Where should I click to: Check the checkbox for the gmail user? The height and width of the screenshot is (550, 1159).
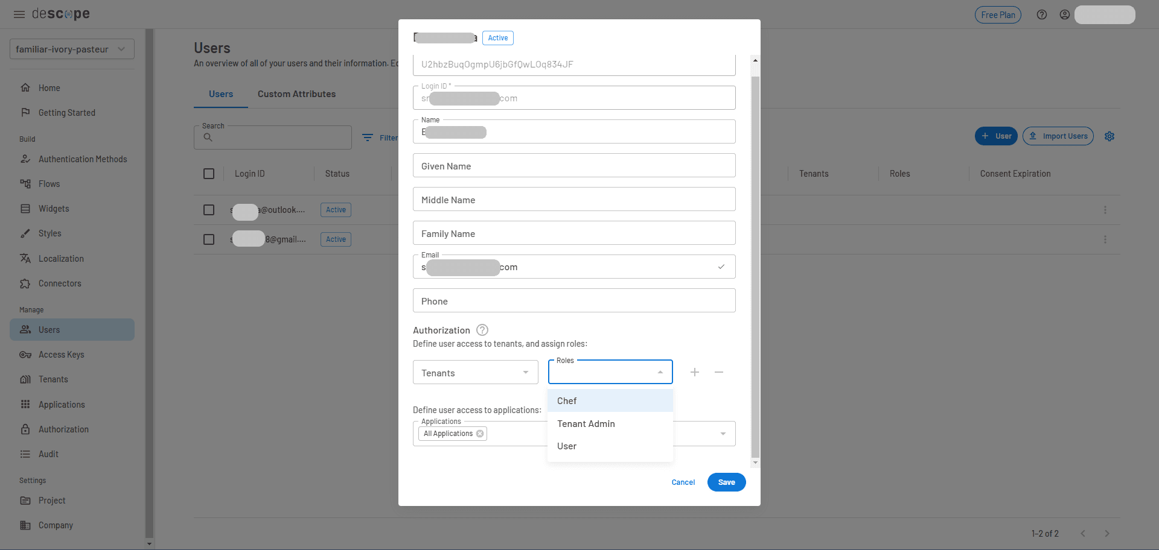click(209, 239)
